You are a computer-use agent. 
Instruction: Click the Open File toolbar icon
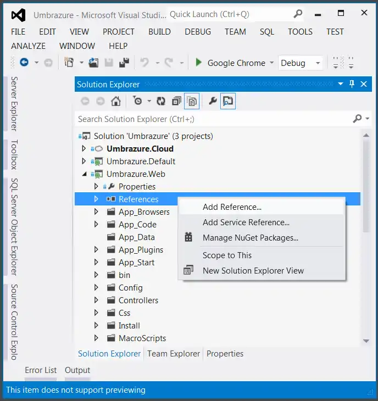[93, 63]
